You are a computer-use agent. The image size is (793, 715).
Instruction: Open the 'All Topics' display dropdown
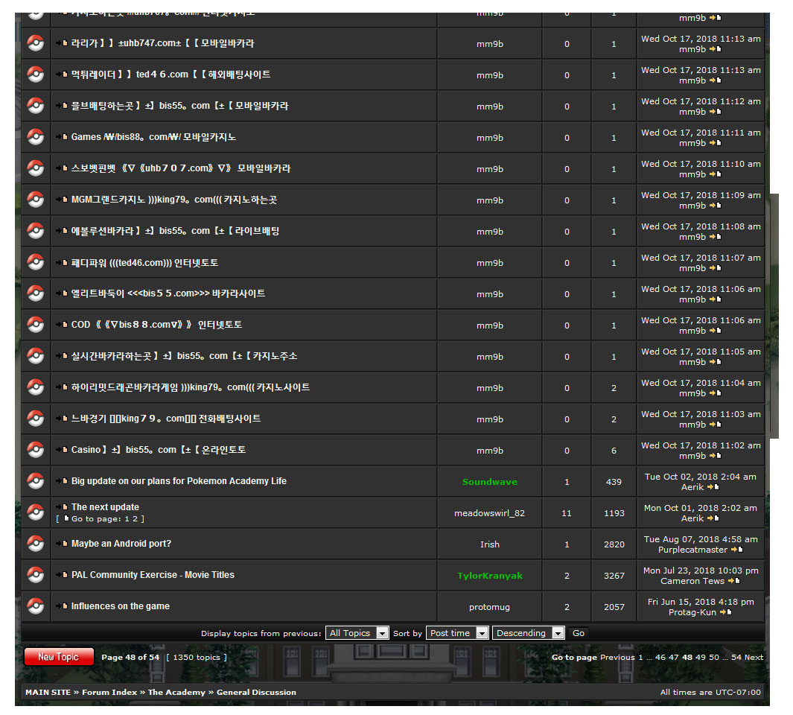coord(357,633)
